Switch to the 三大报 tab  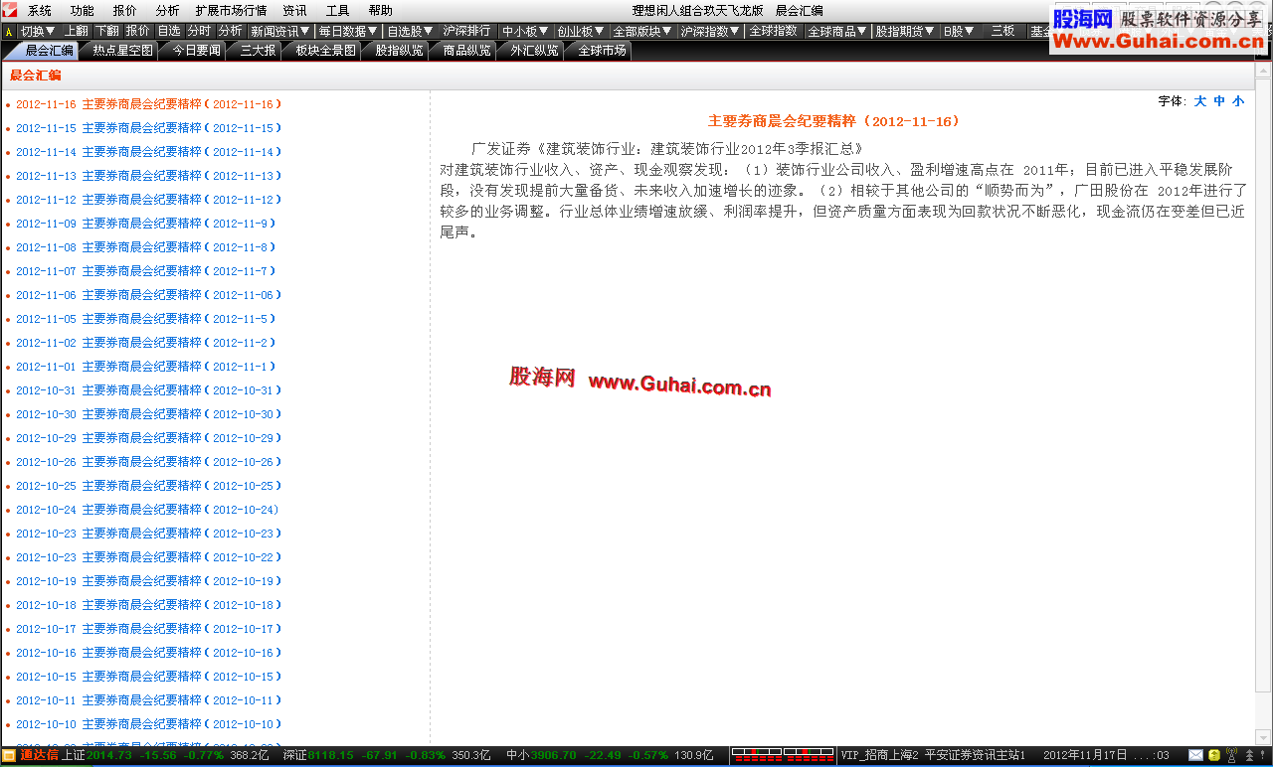click(x=258, y=50)
